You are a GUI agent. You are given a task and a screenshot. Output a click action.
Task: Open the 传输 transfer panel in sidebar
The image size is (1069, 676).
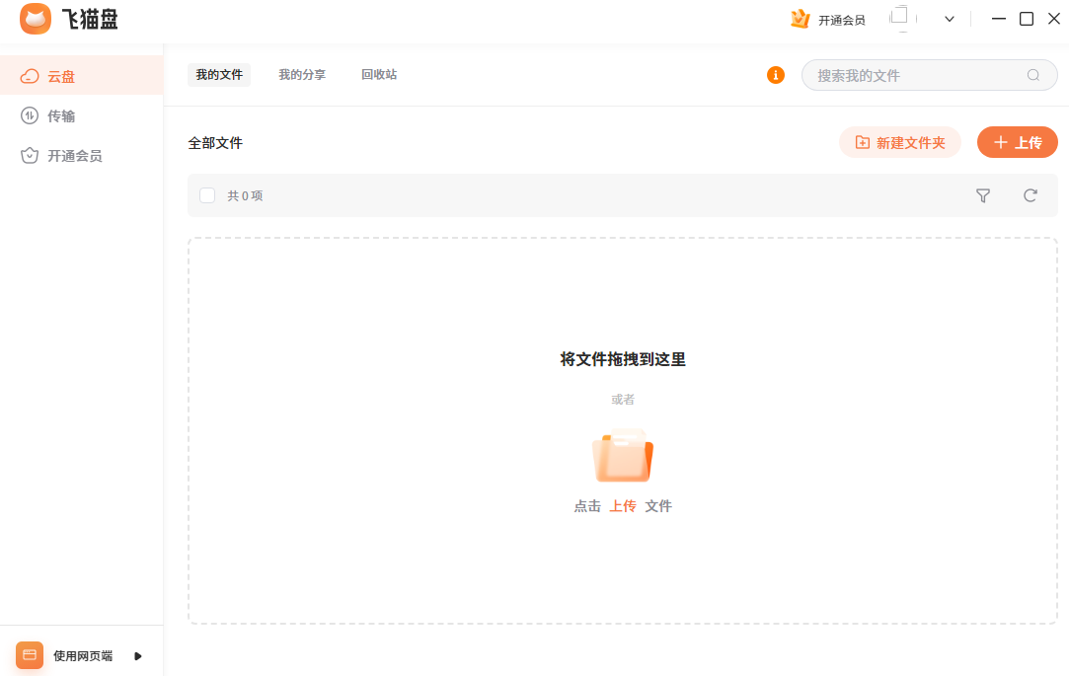tap(59, 115)
